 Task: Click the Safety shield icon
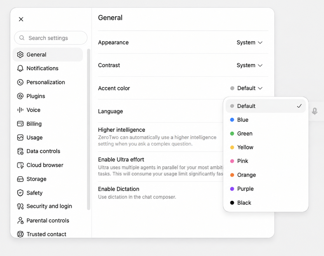pyautogui.click(x=20, y=193)
